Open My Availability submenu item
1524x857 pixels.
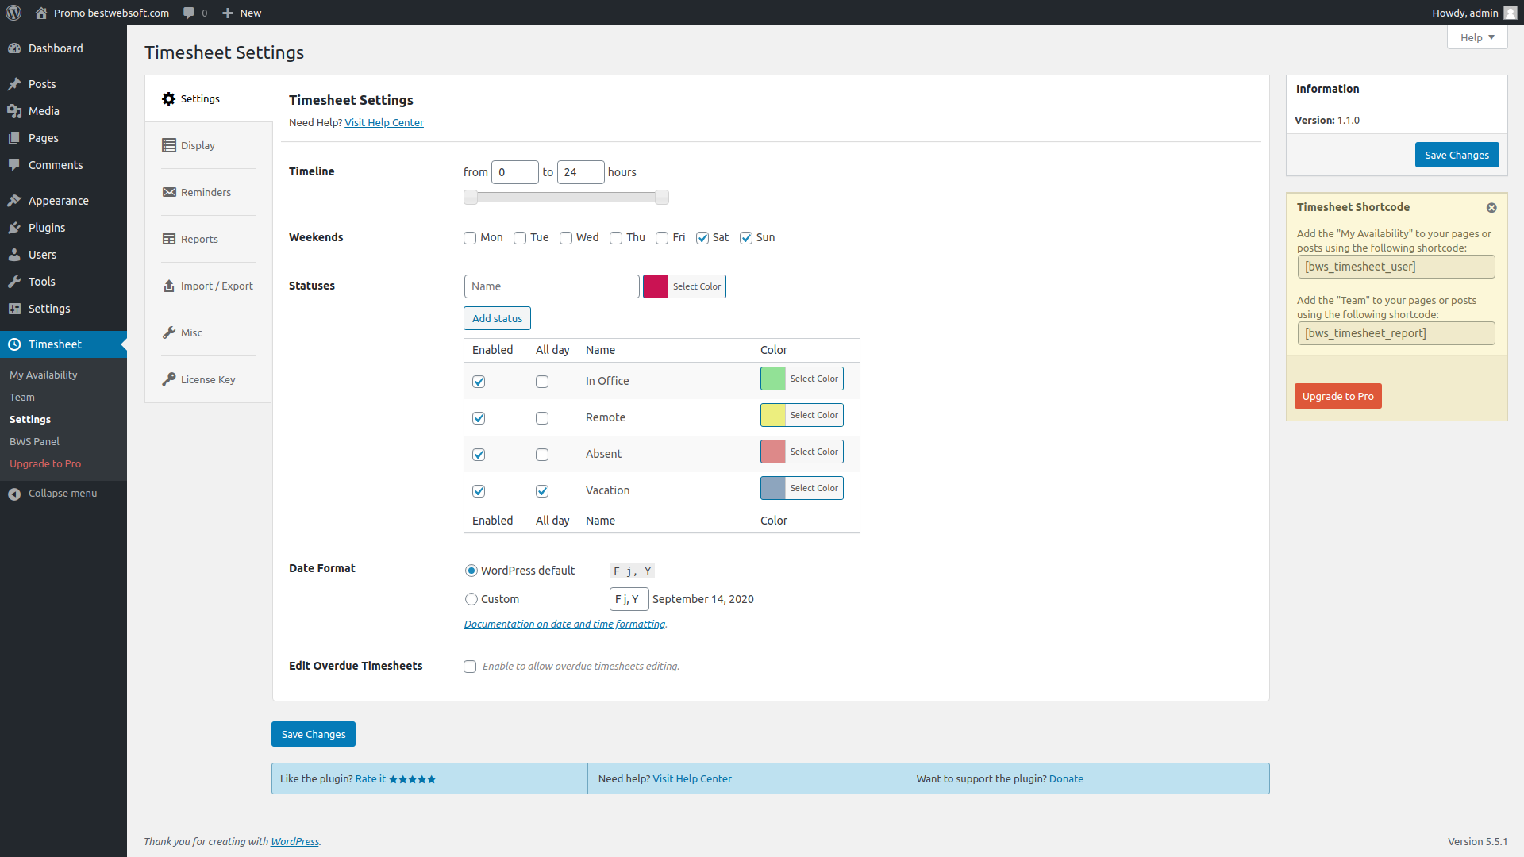tap(44, 375)
